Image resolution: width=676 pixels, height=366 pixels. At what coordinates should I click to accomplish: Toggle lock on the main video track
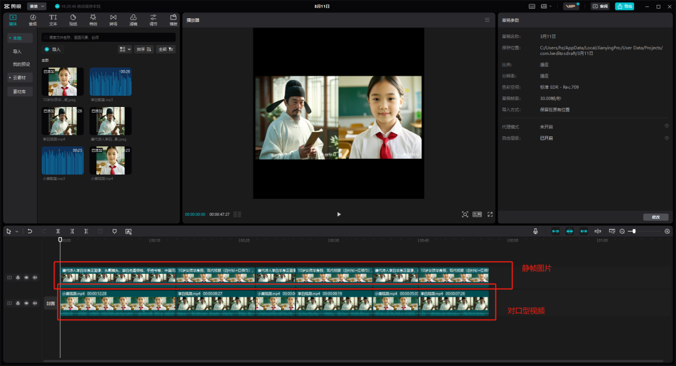tap(18, 303)
